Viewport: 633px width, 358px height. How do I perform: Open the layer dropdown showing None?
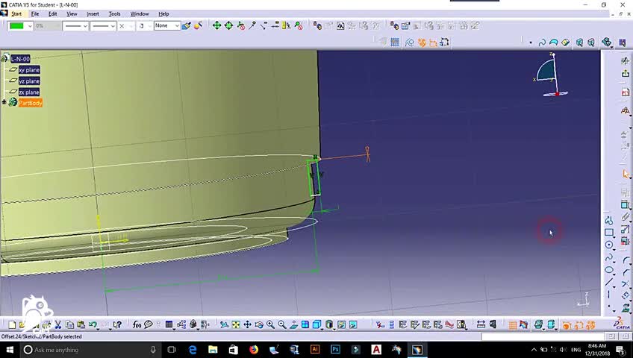tap(166, 26)
